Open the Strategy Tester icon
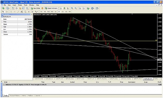 pyautogui.click(x=27, y=8)
